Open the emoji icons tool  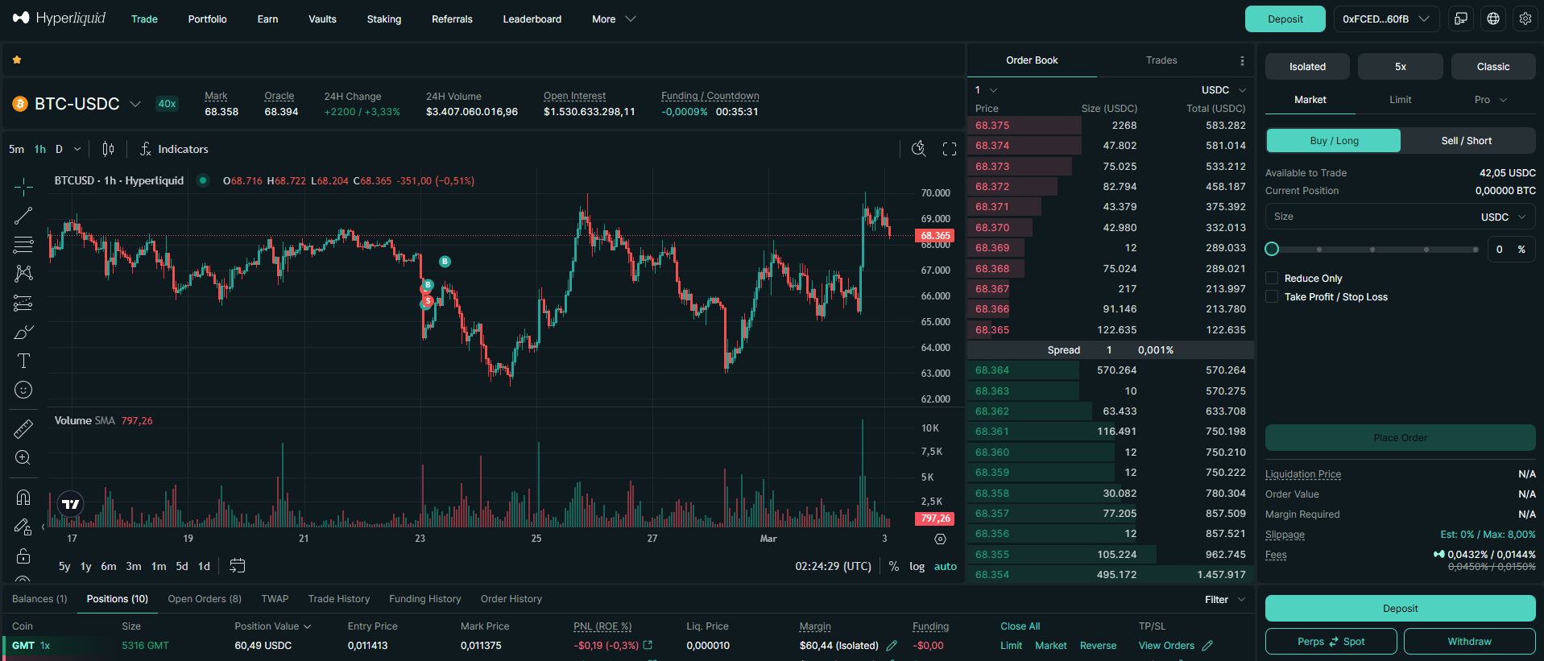coord(23,390)
